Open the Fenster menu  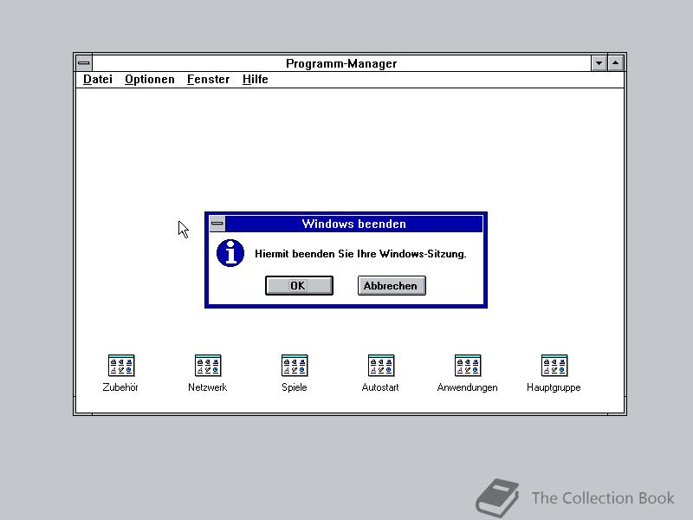tap(208, 80)
